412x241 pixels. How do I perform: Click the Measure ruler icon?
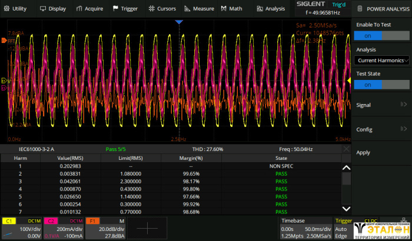click(187, 9)
